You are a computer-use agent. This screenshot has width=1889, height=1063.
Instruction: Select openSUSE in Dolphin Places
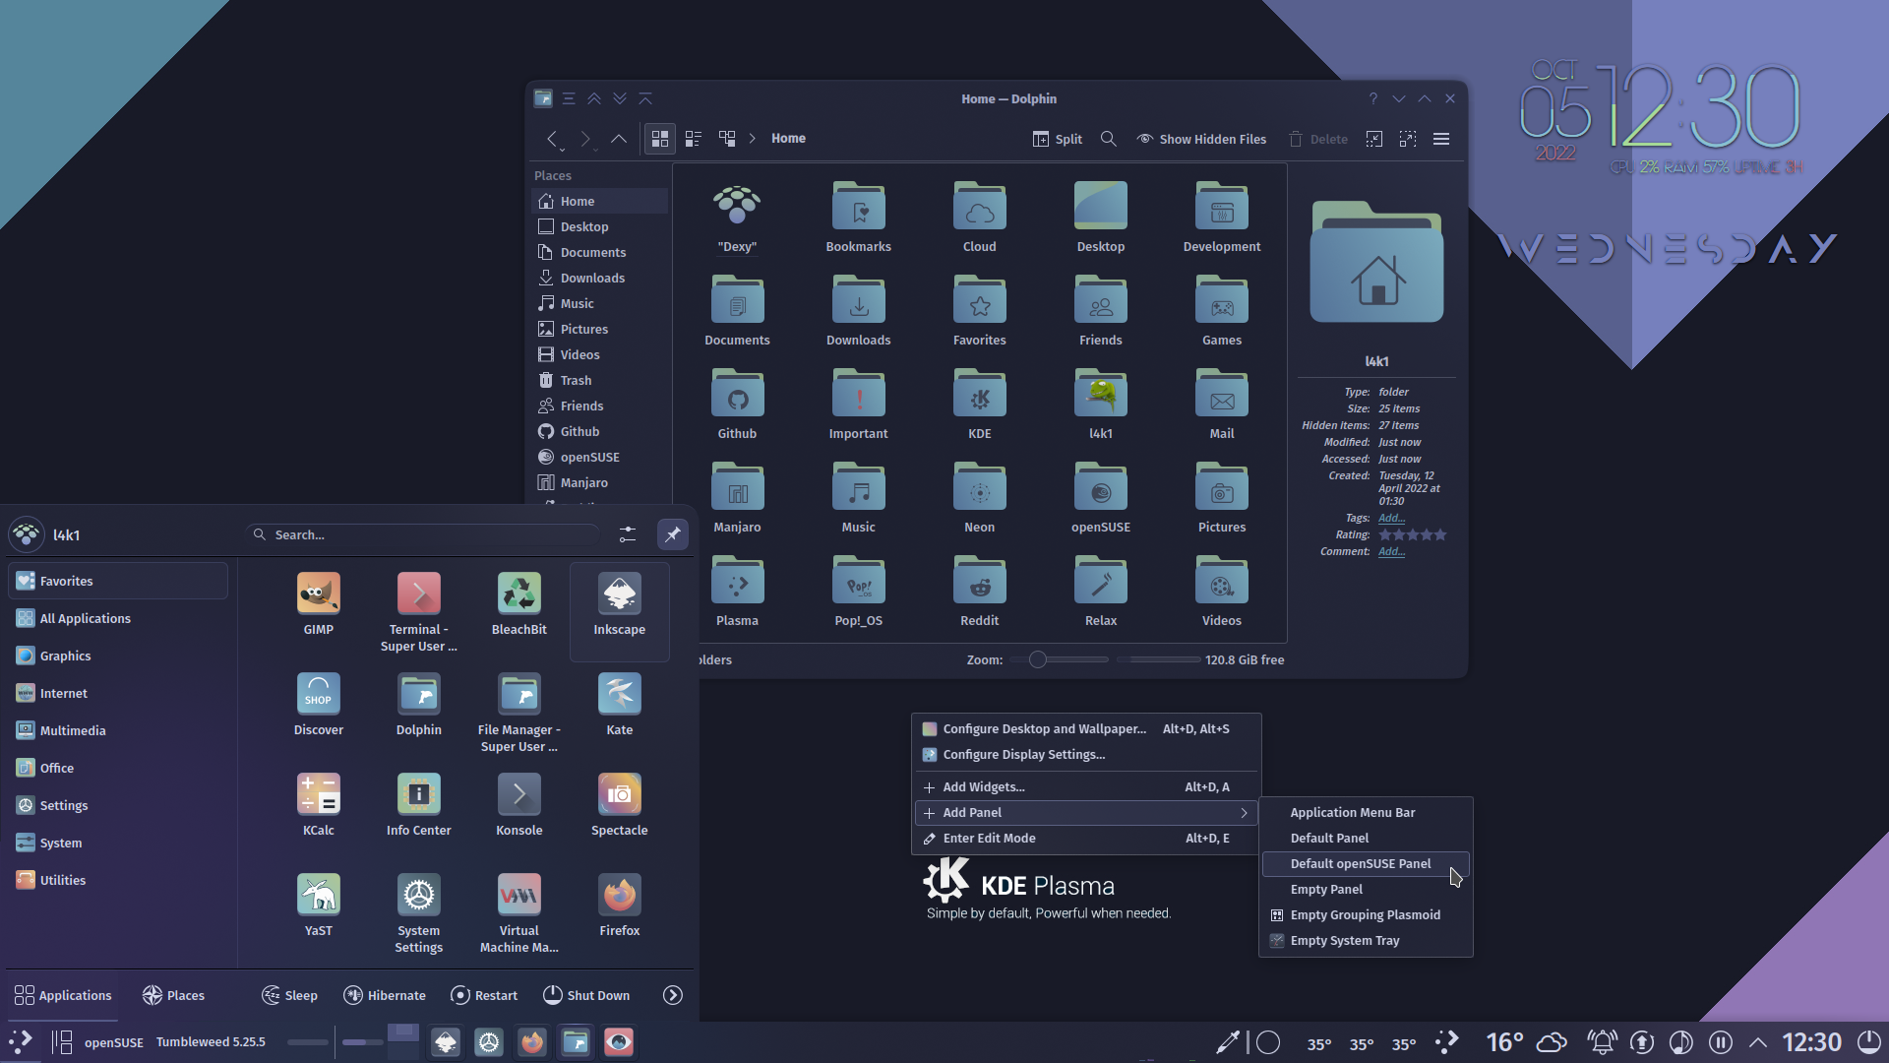[x=599, y=457]
